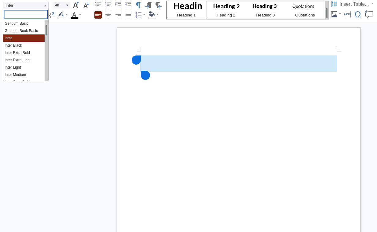Apply a numbered list
Viewport: 377px width, 232px height.
tap(108, 5)
